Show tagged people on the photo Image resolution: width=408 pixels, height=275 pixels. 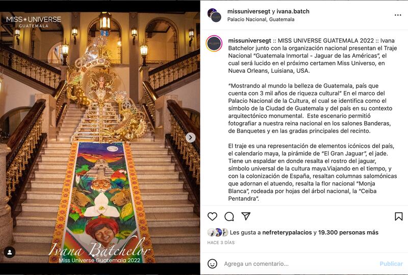(10, 252)
